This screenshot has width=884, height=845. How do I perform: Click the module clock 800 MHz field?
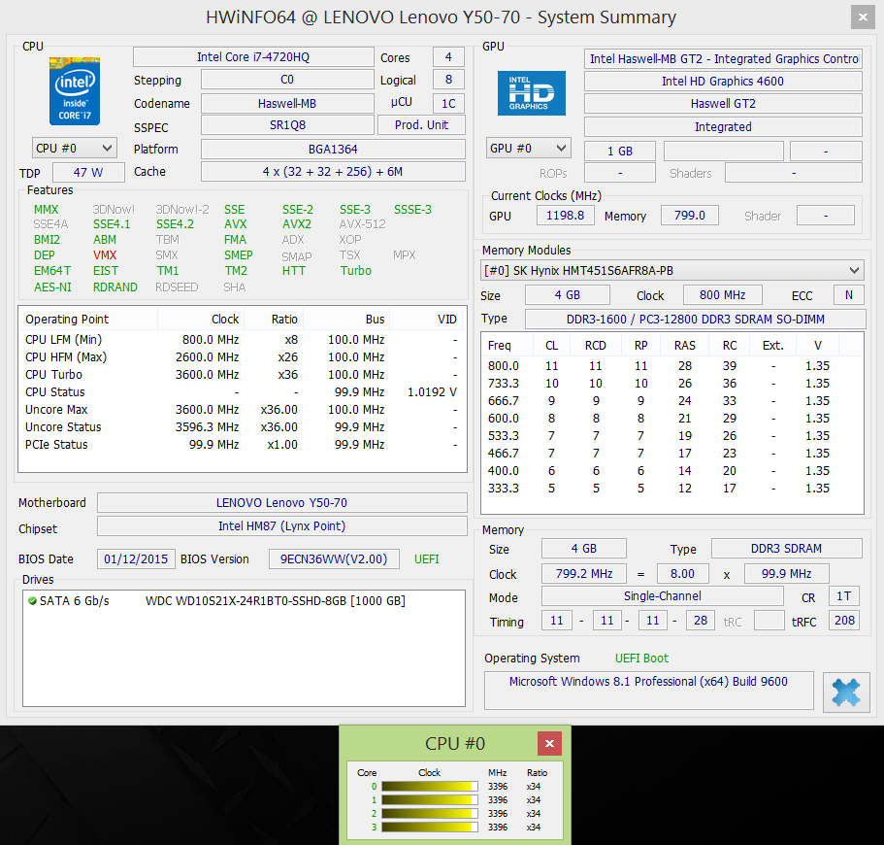tap(722, 294)
